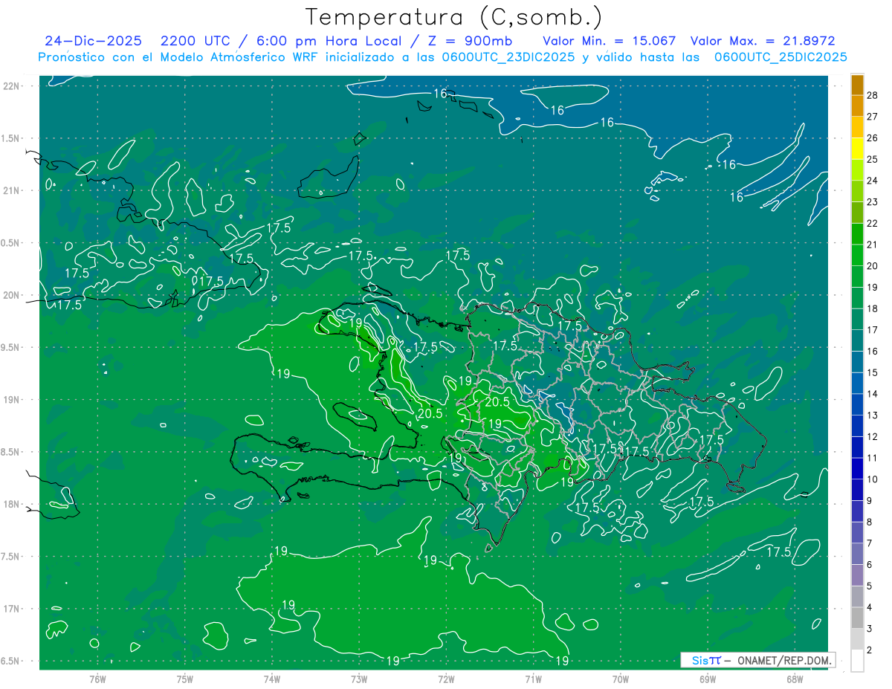Click the 'ONAMET/REP.DOM.' credit label

[x=785, y=660]
